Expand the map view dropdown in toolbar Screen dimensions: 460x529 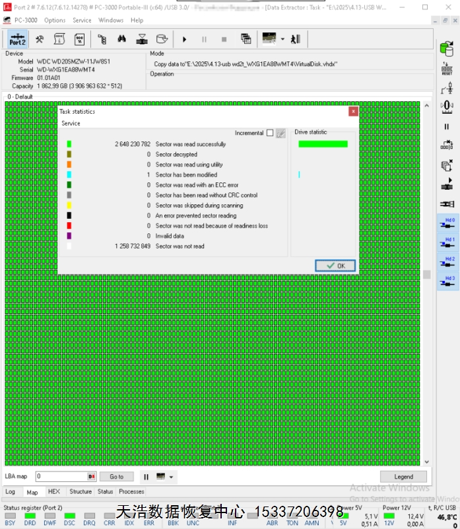(x=282, y=39)
